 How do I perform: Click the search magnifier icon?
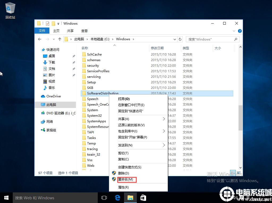click(x=236, y=39)
